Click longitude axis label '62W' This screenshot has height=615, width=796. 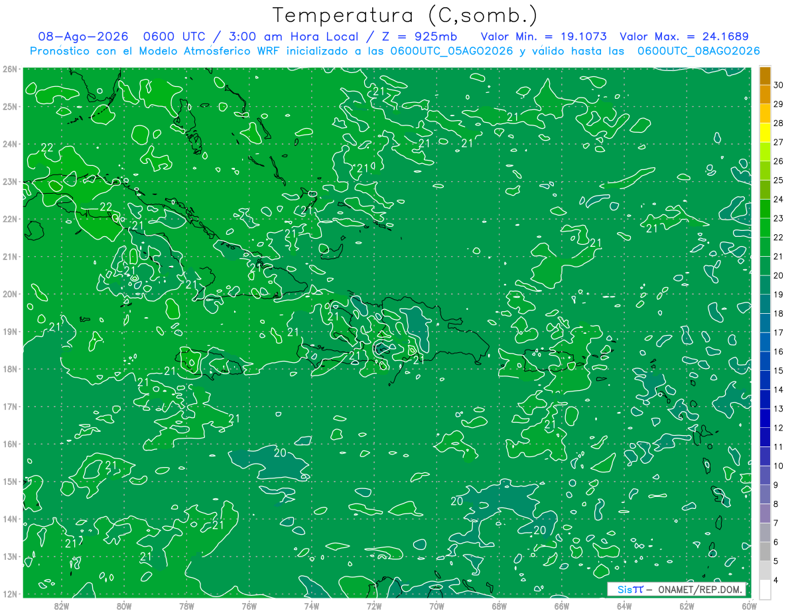point(687,605)
